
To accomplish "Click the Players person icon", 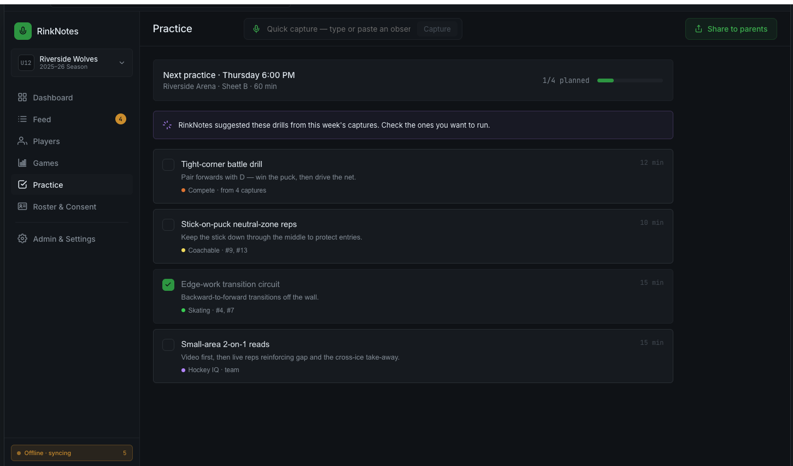I will pyautogui.click(x=22, y=141).
